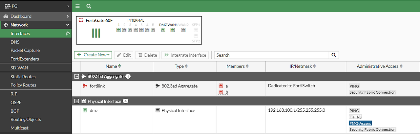Run the search magnifier button beside Search box
This screenshot has width=420, height=134.
(x=334, y=55)
